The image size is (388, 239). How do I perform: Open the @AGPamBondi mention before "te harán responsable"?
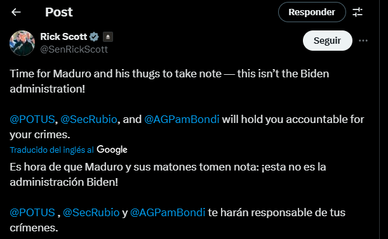click(168, 212)
